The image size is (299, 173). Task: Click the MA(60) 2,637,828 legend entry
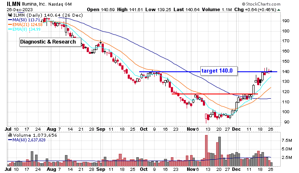pyautogui.click(x=27, y=140)
